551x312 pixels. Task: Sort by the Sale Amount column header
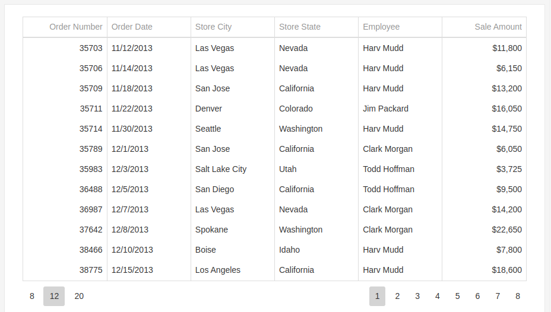pyautogui.click(x=498, y=27)
